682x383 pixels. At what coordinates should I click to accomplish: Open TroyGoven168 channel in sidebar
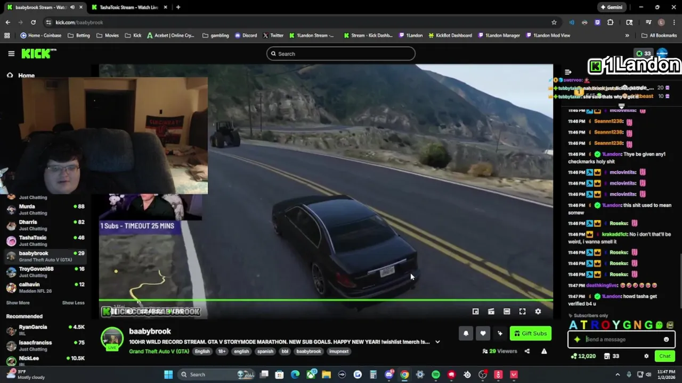pyautogui.click(x=45, y=272)
